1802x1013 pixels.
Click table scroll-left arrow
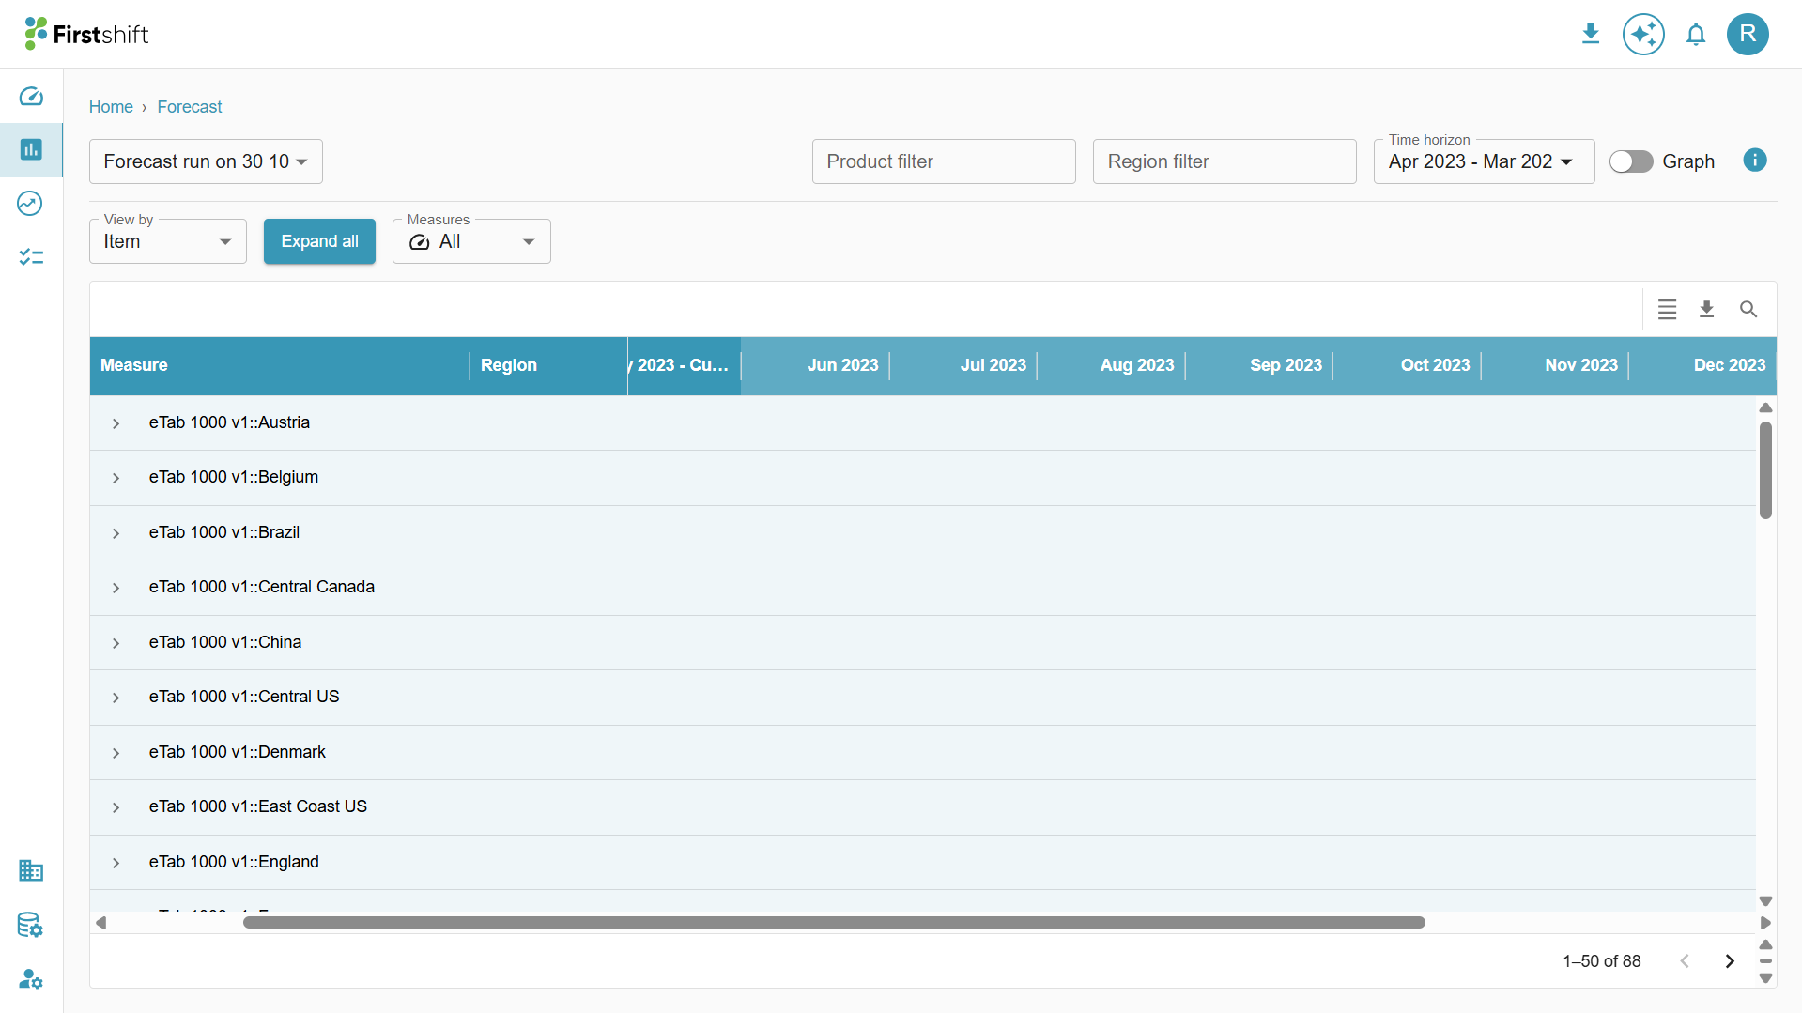(100, 923)
